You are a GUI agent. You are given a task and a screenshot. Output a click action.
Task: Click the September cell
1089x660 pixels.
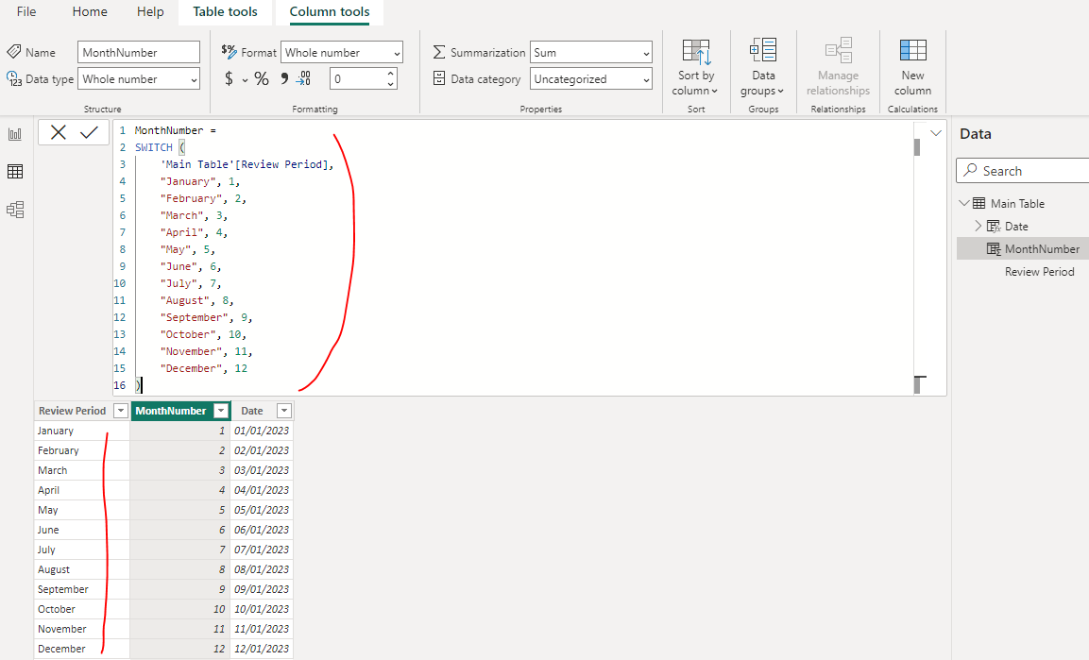82,589
